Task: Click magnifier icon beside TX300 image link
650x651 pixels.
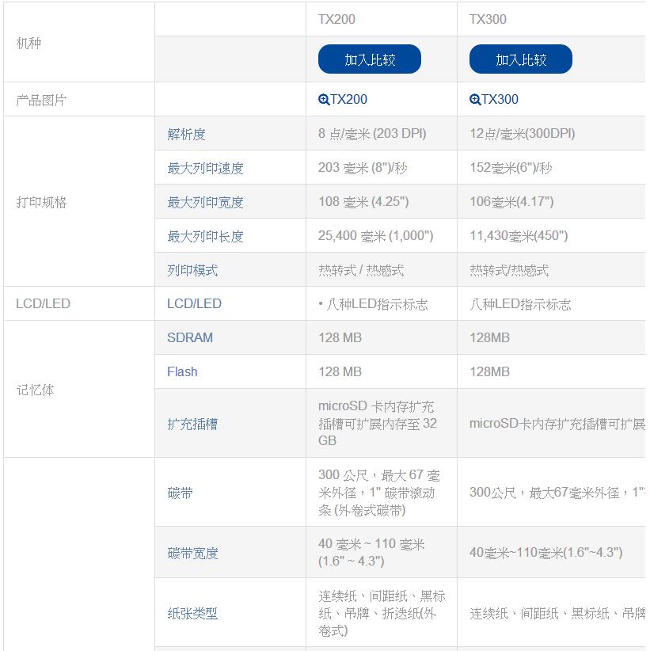Action: click(475, 100)
